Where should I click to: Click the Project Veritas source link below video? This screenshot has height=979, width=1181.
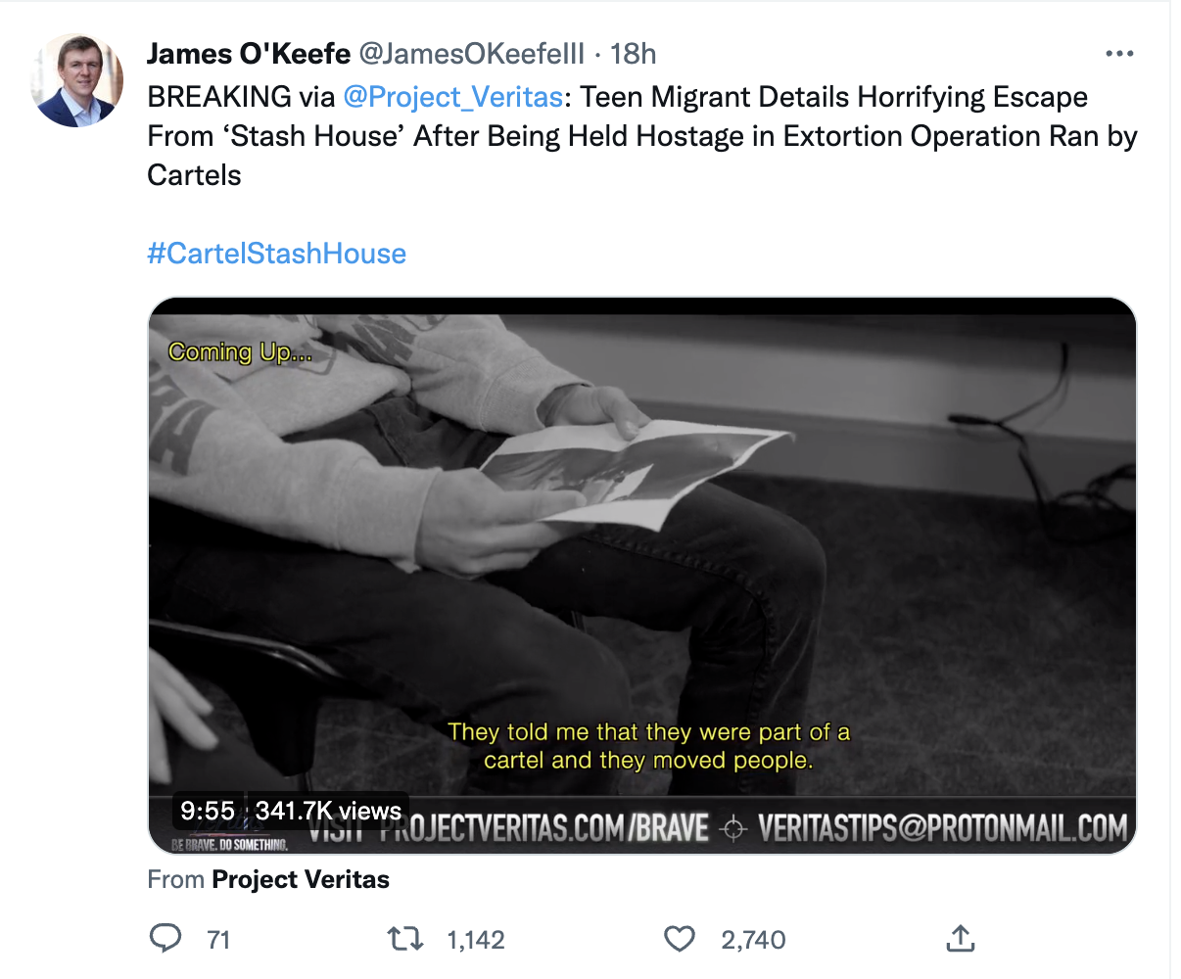click(301, 879)
